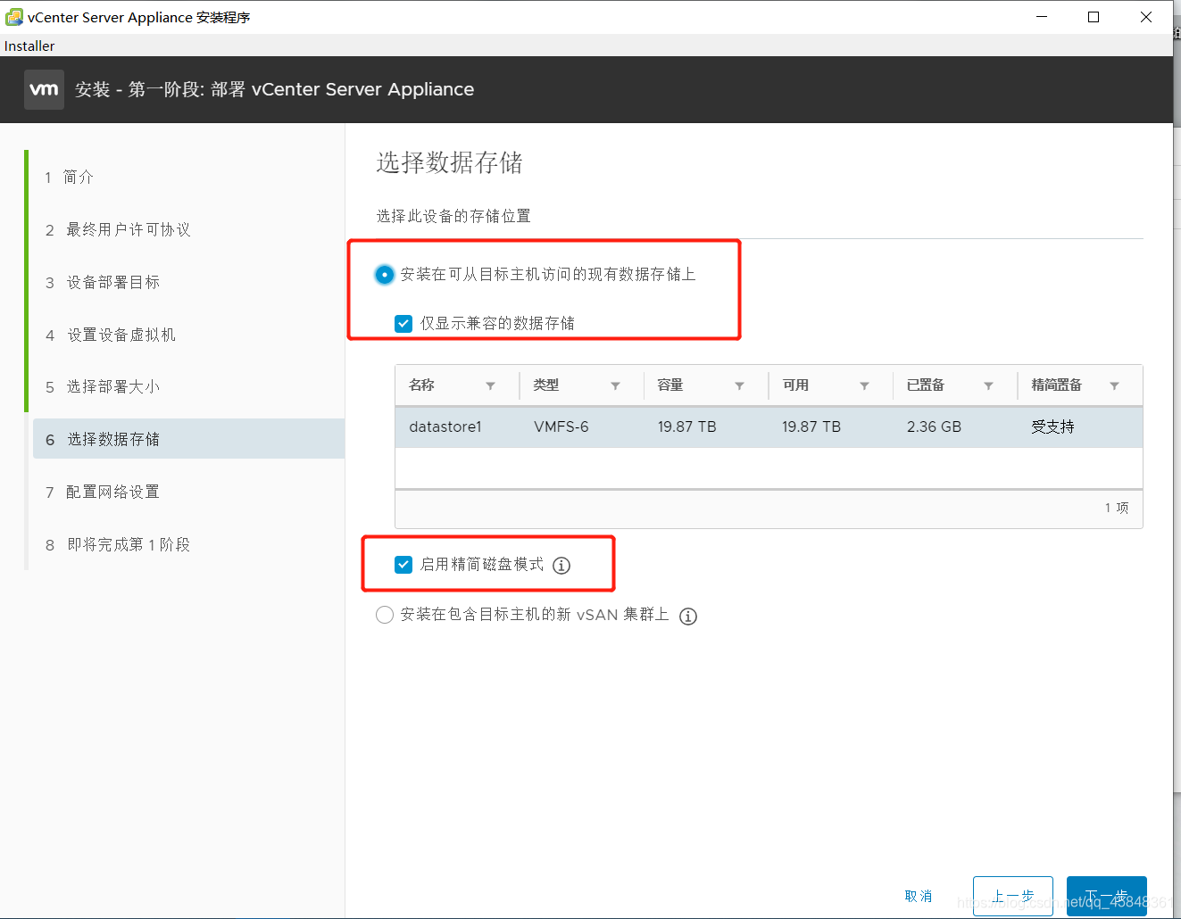
Task: Open the Installer menu
Action: 29,46
